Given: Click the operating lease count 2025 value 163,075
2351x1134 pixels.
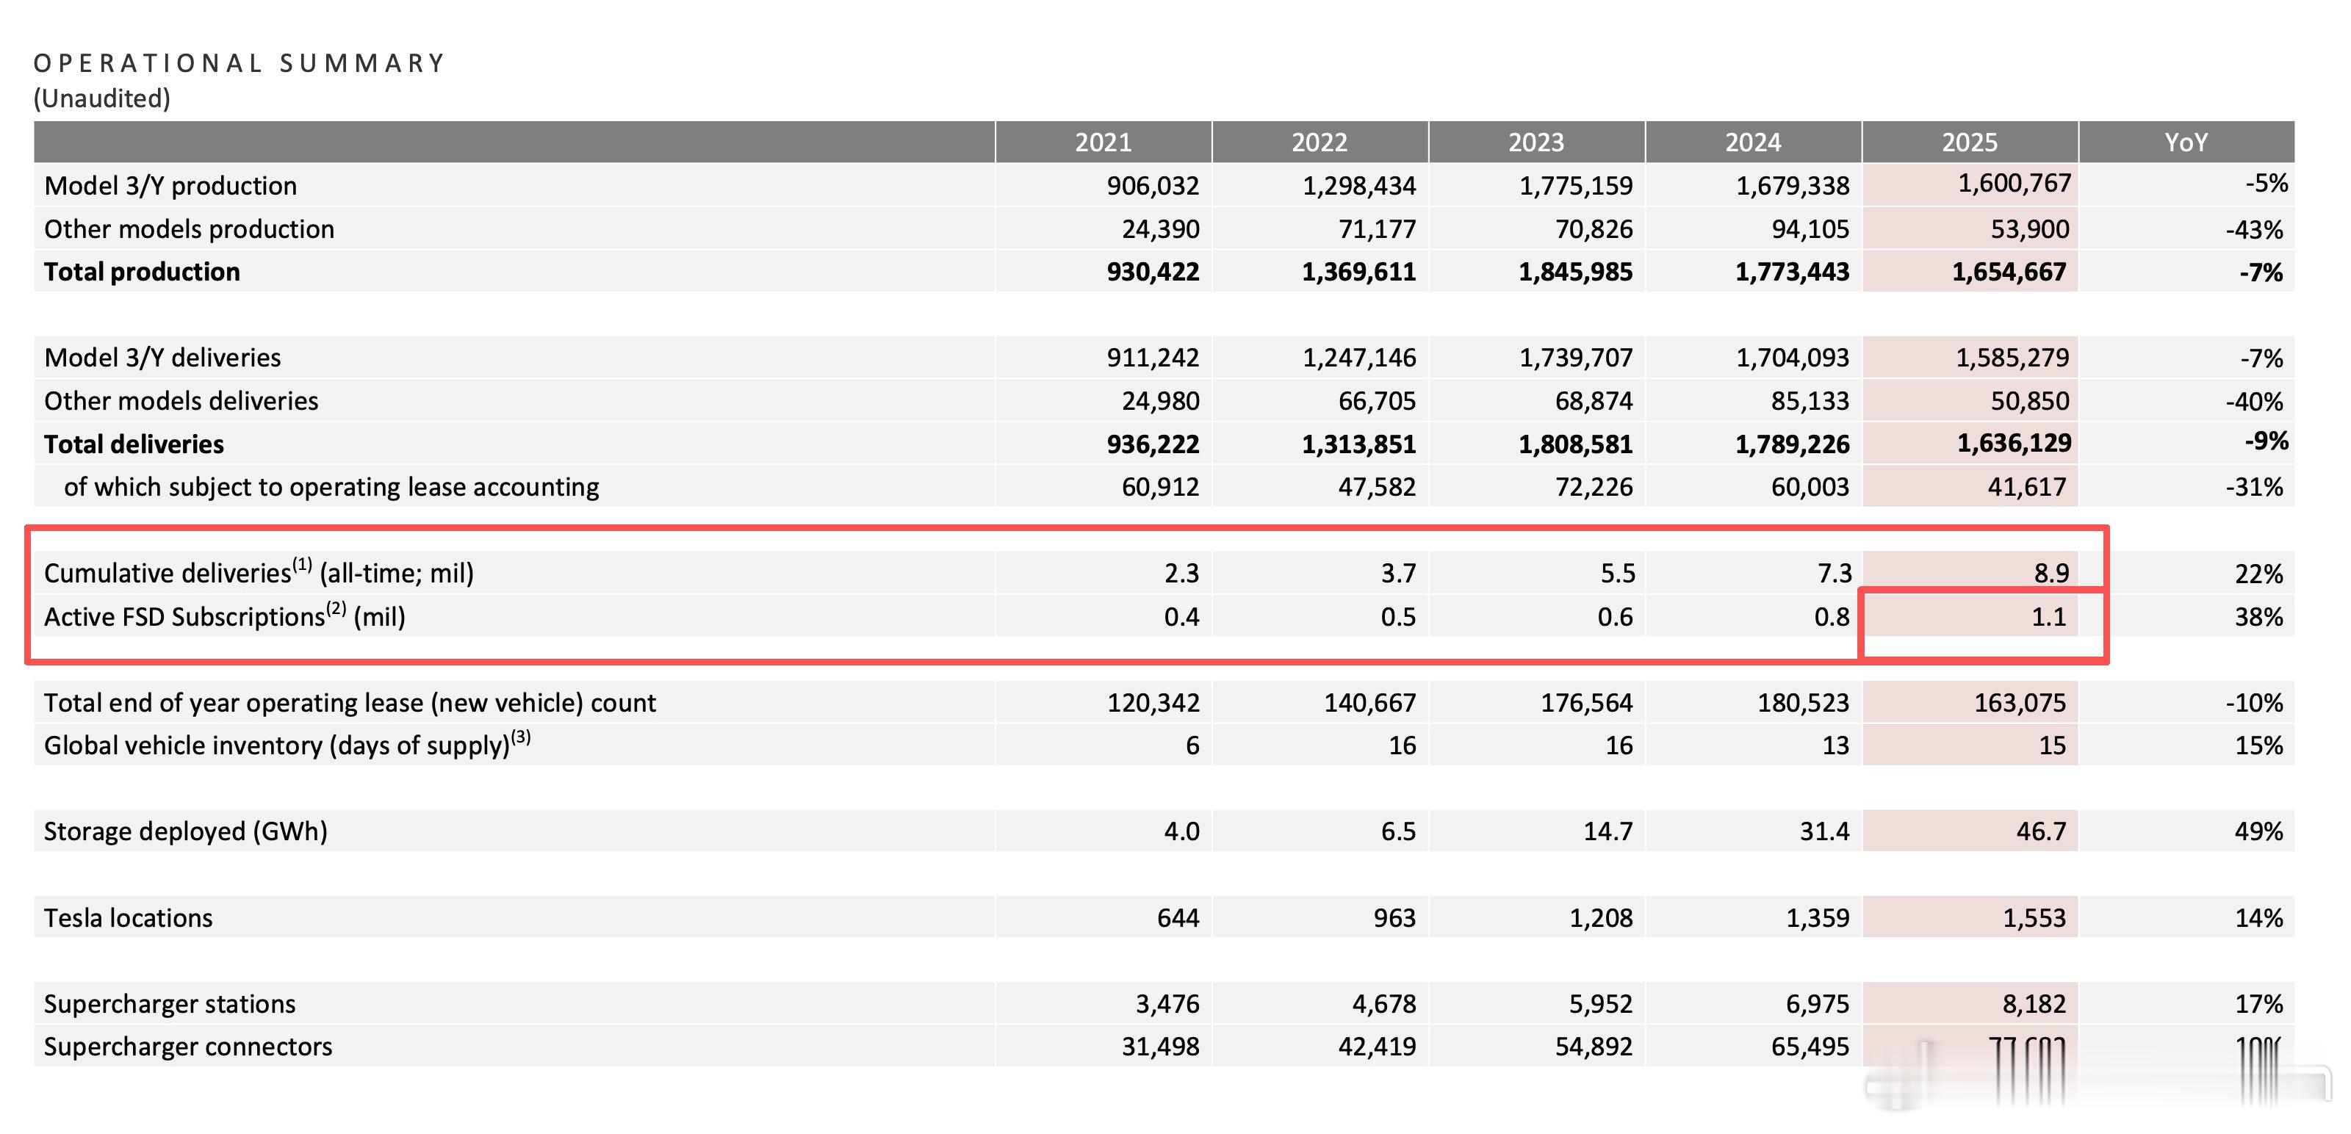Looking at the screenshot, I should coord(2019,702).
